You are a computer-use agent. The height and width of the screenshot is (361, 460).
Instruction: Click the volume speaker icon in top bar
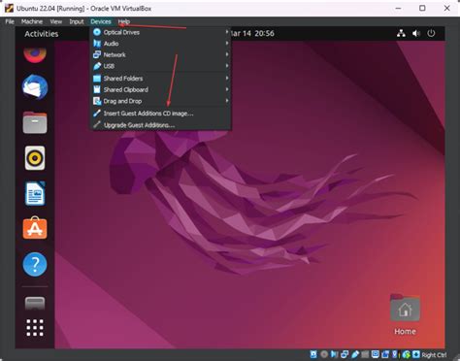pos(416,33)
